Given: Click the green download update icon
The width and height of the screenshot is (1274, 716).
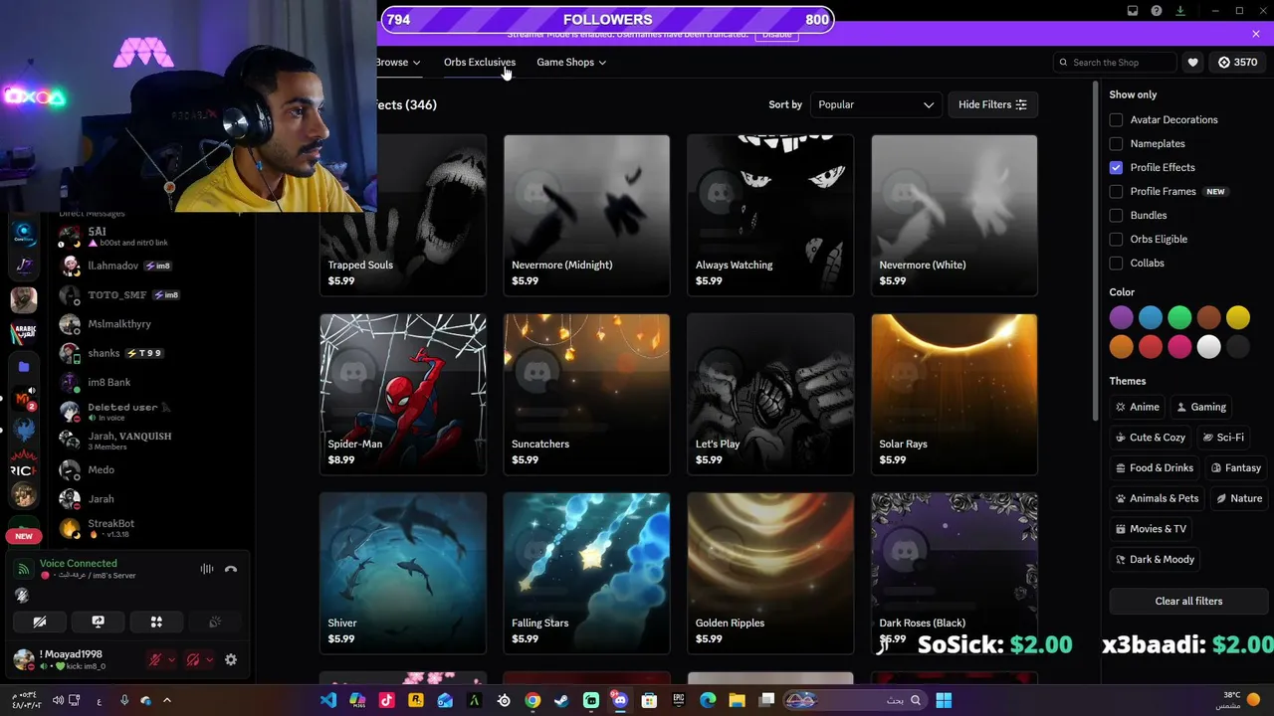Looking at the screenshot, I should (1180, 11).
